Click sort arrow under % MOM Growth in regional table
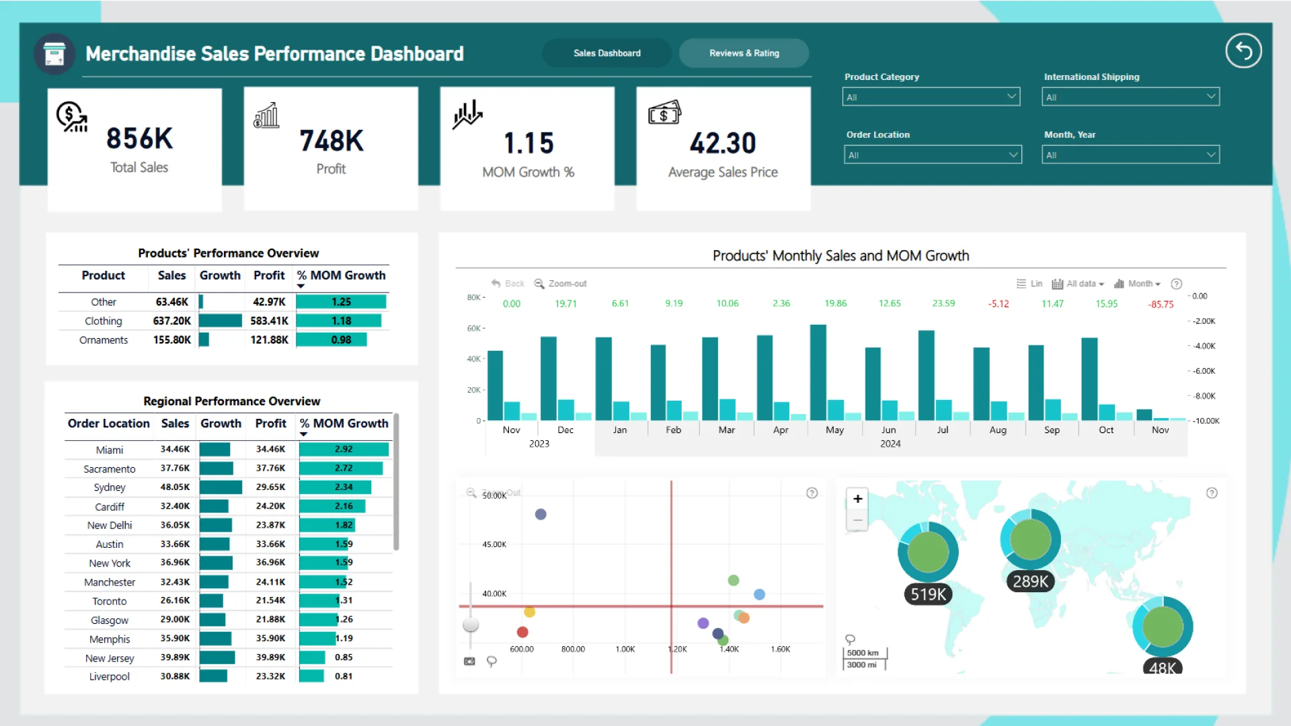Screen dimensions: 1291x726 pyautogui.click(x=303, y=434)
